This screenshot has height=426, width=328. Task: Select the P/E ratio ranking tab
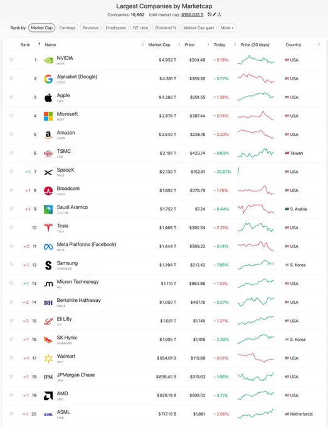[x=140, y=28]
